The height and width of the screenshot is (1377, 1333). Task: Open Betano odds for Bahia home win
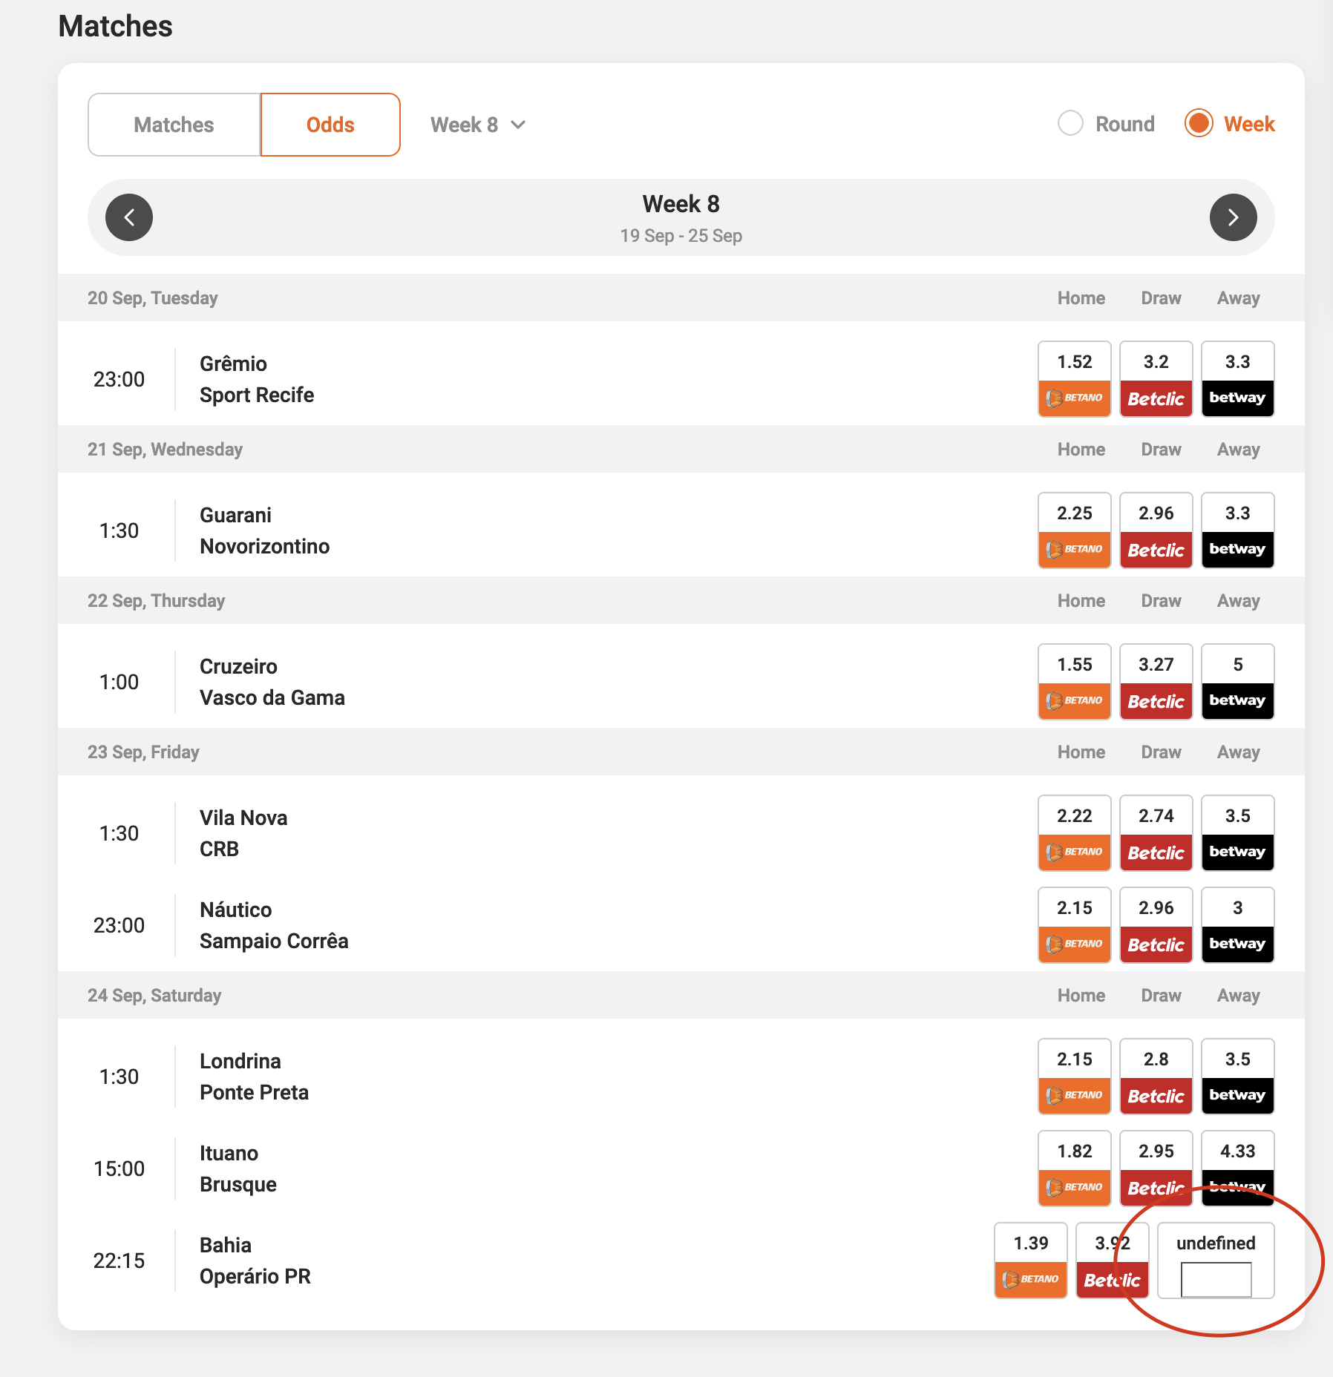coord(1030,1259)
